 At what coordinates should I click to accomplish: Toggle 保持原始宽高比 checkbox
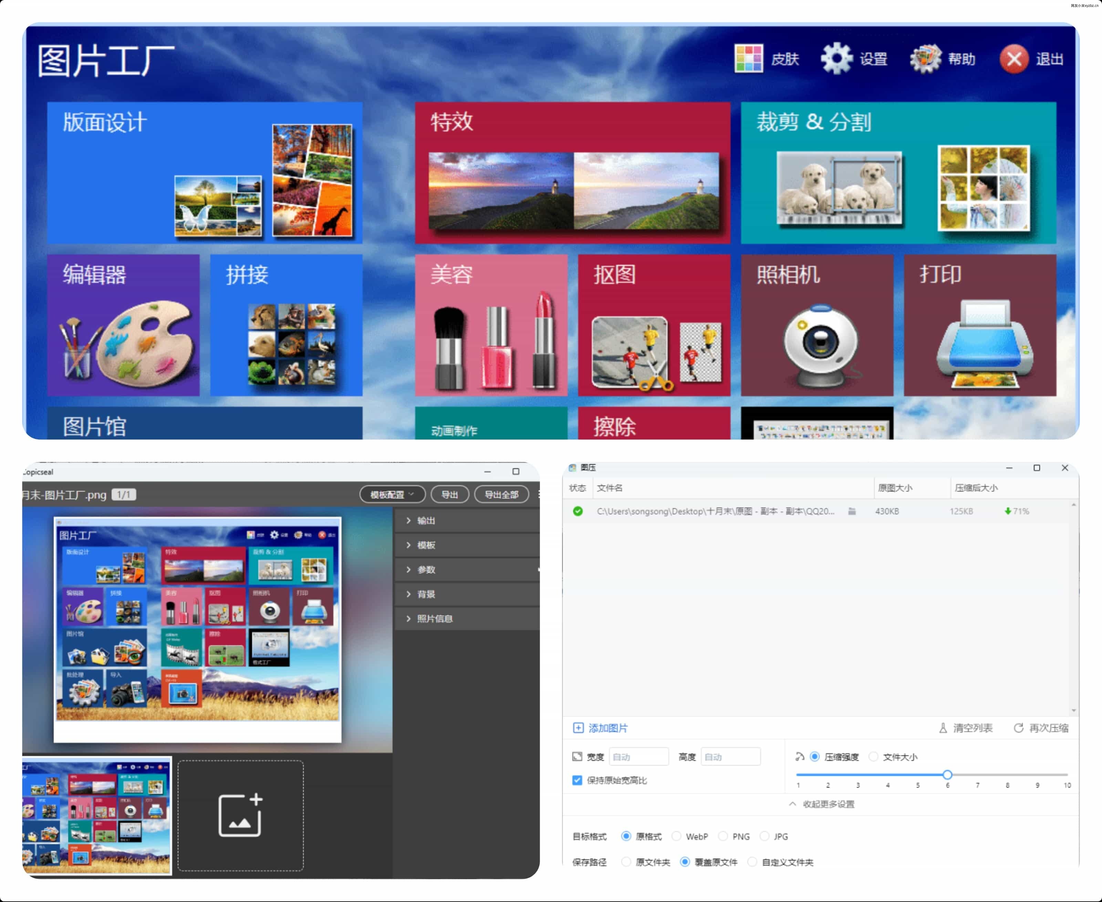(x=577, y=780)
